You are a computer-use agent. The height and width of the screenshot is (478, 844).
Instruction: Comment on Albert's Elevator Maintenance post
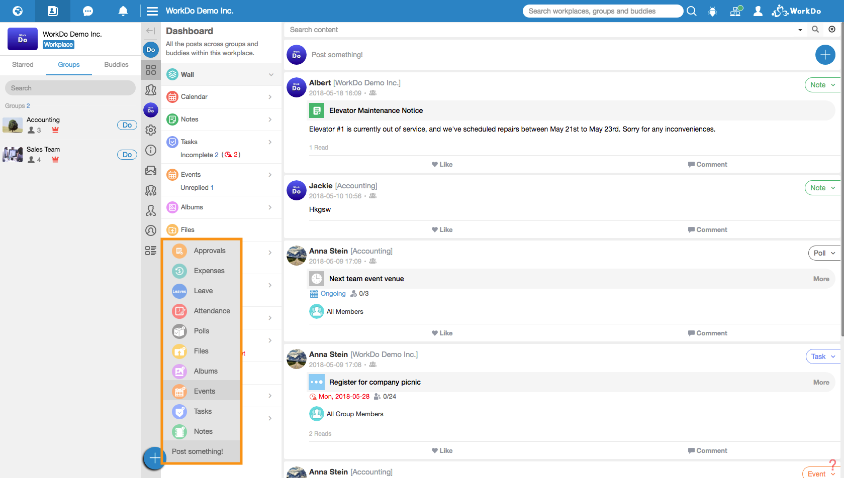pos(708,164)
